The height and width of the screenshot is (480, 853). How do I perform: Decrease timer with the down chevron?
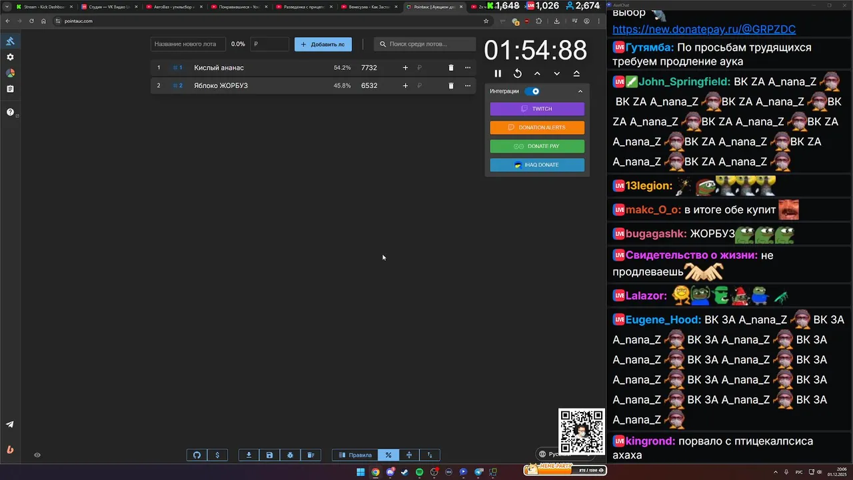click(557, 73)
